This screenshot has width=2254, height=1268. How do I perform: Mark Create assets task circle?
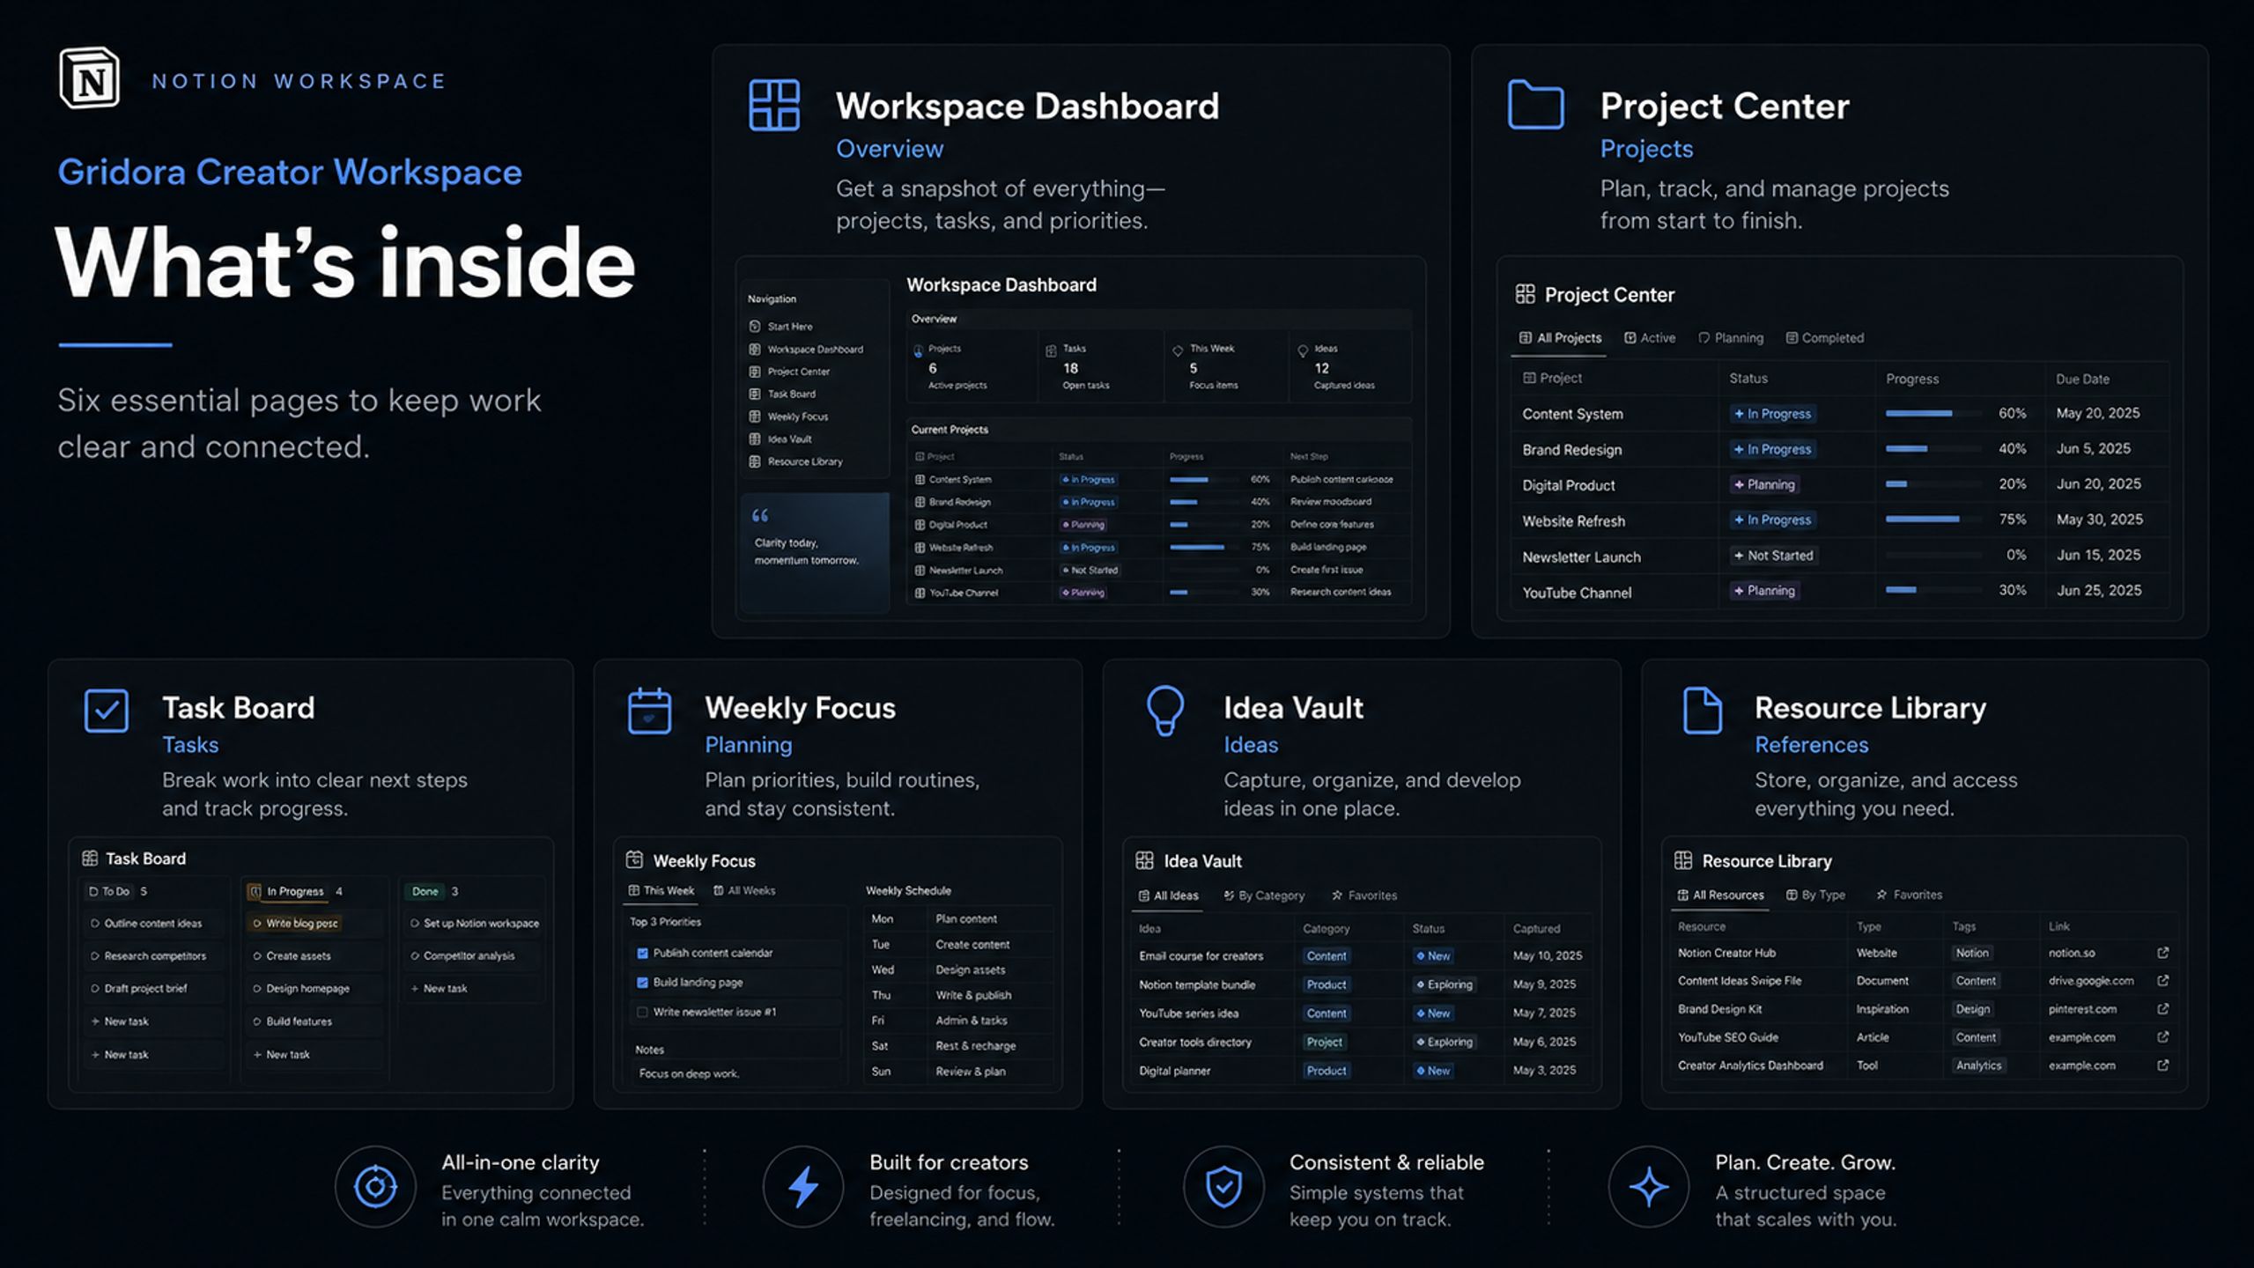[256, 956]
